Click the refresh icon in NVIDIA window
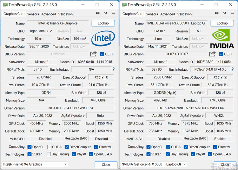238x170 pixels. (225, 13)
